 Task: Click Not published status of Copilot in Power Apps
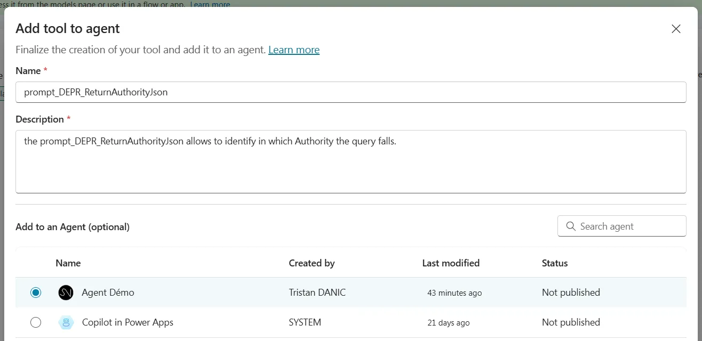tap(571, 322)
